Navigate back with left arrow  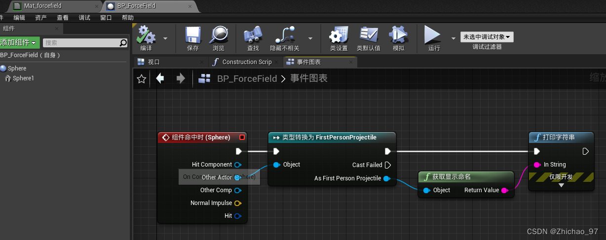(x=160, y=78)
